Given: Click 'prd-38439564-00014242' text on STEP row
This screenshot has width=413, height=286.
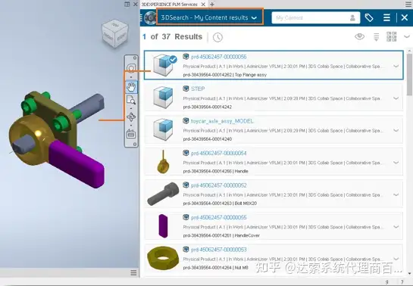Looking at the screenshot, I should (x=208, y=107).
